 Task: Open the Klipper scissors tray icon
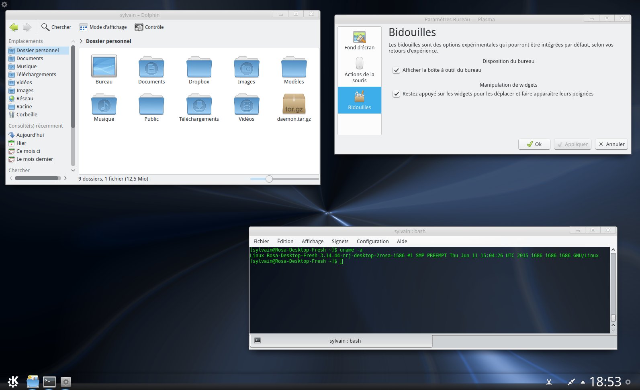click(x=549, y=382)
